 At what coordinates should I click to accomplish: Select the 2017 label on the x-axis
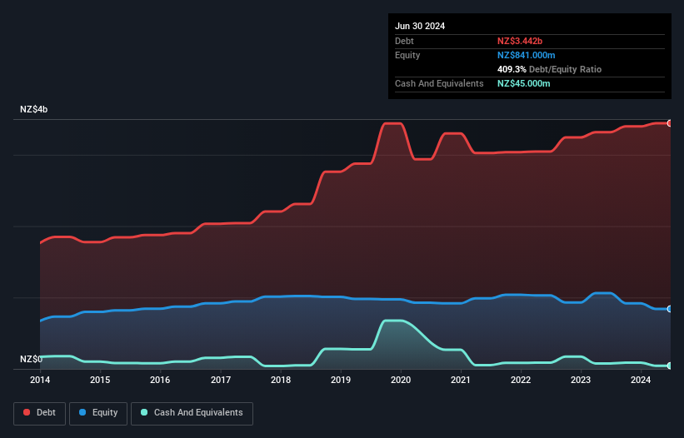click(x=221, y=380)
